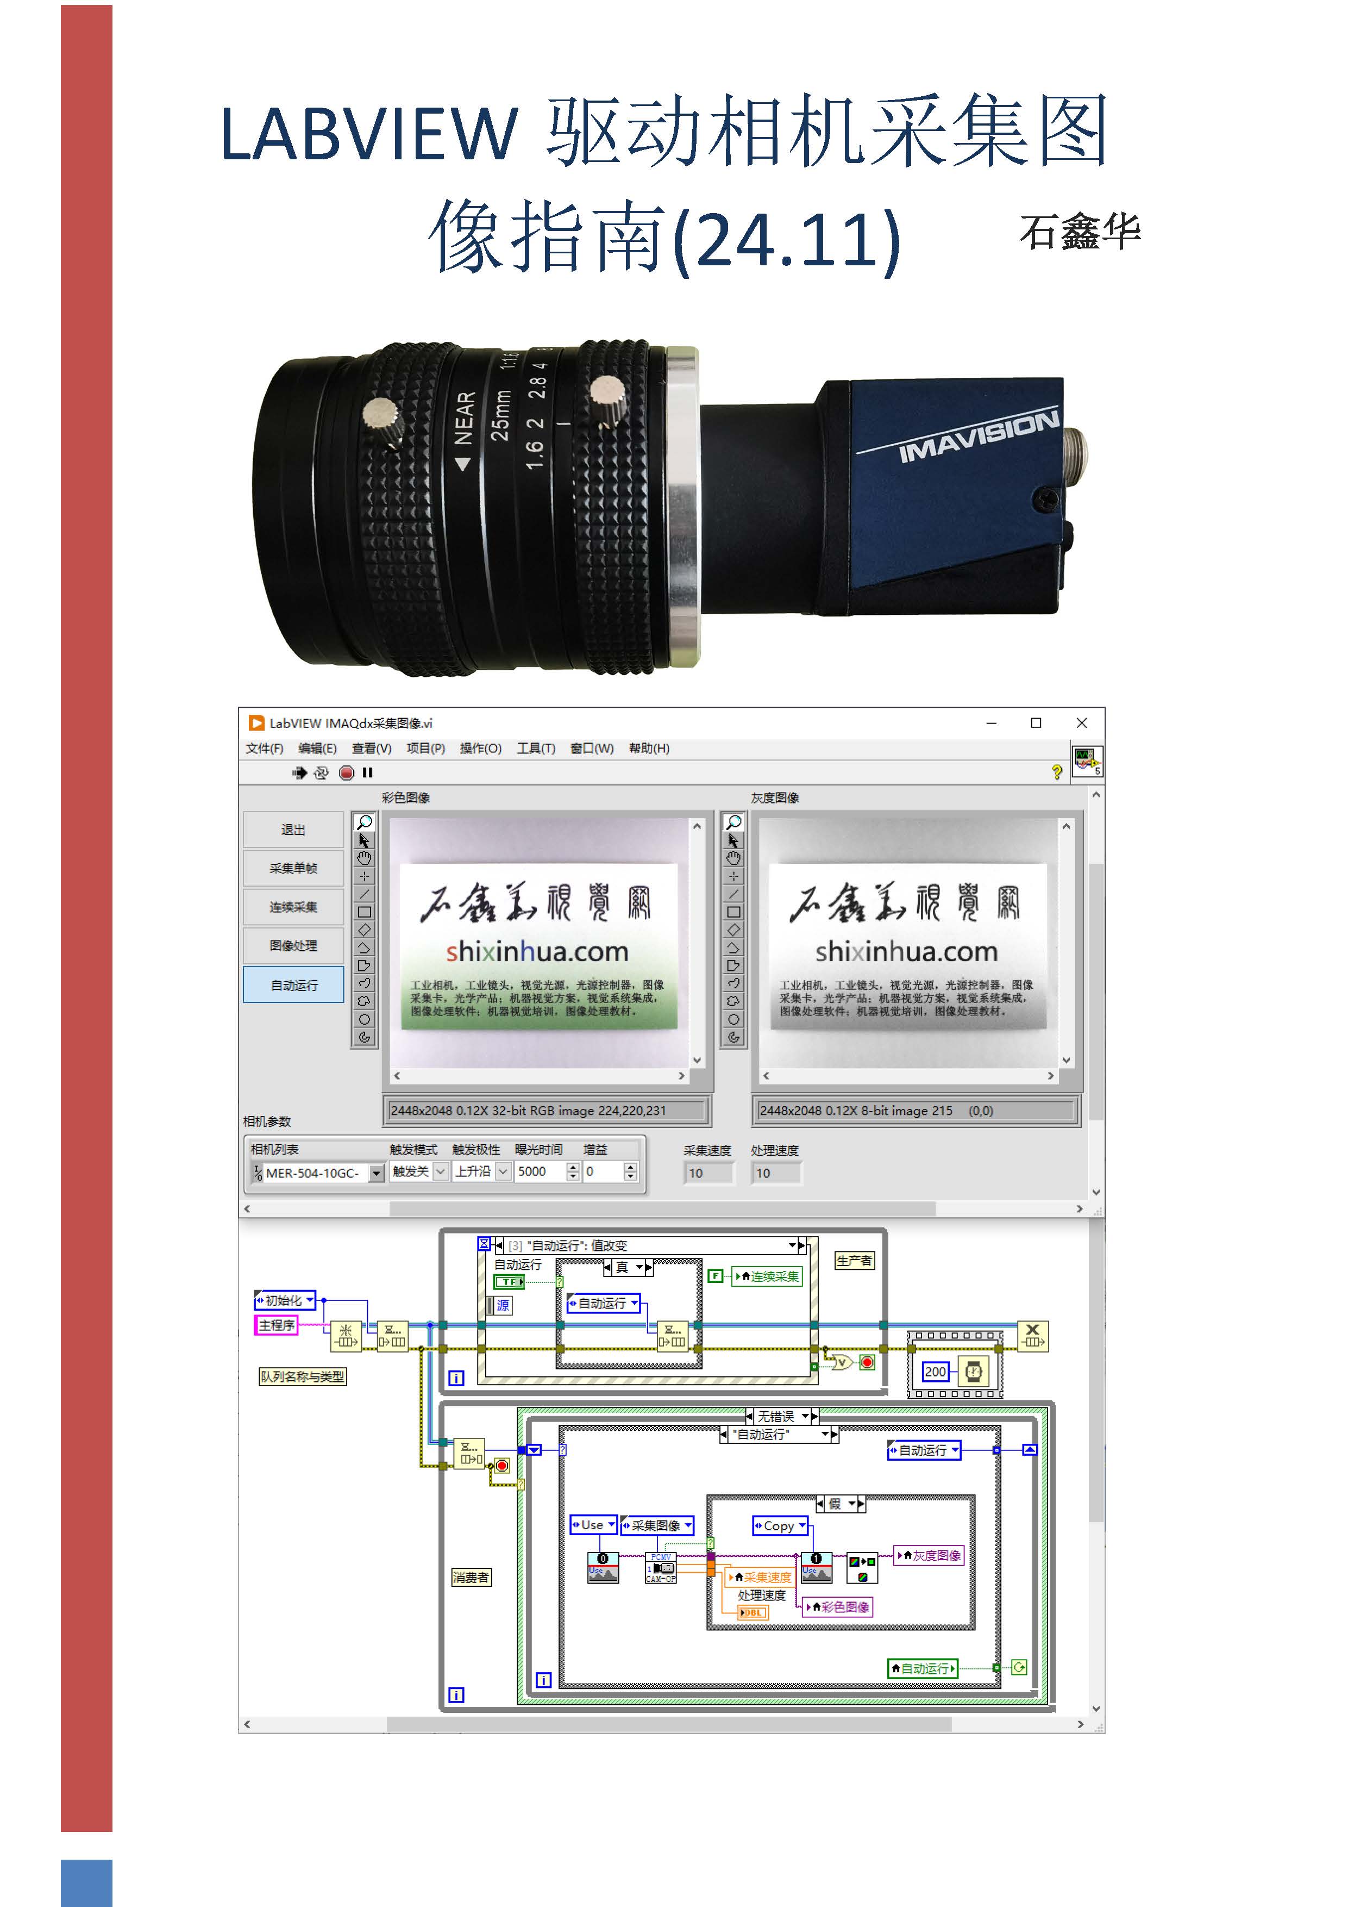Click the Run arrow in LabVIEW toolbar

pyautogui.click(x=300, y=773)
